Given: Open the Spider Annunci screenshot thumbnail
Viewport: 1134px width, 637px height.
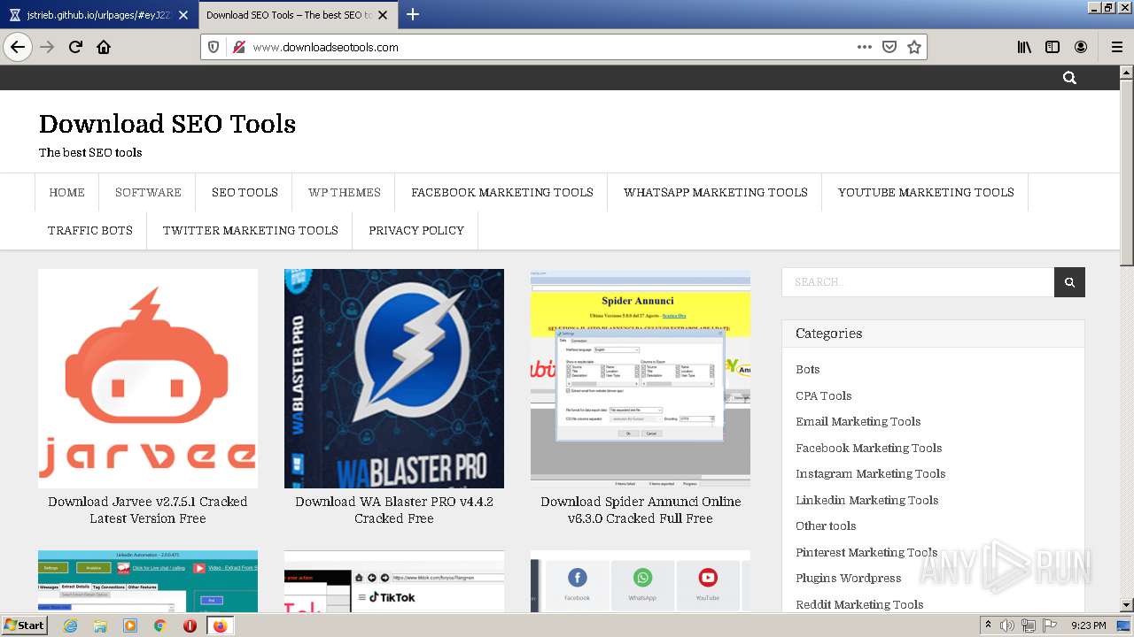Looking at the screenshot, I should (x=641, y=379).
